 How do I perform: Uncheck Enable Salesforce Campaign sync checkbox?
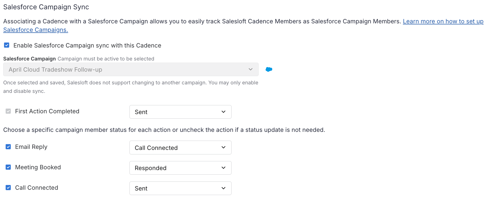click(x=7, y=45)
